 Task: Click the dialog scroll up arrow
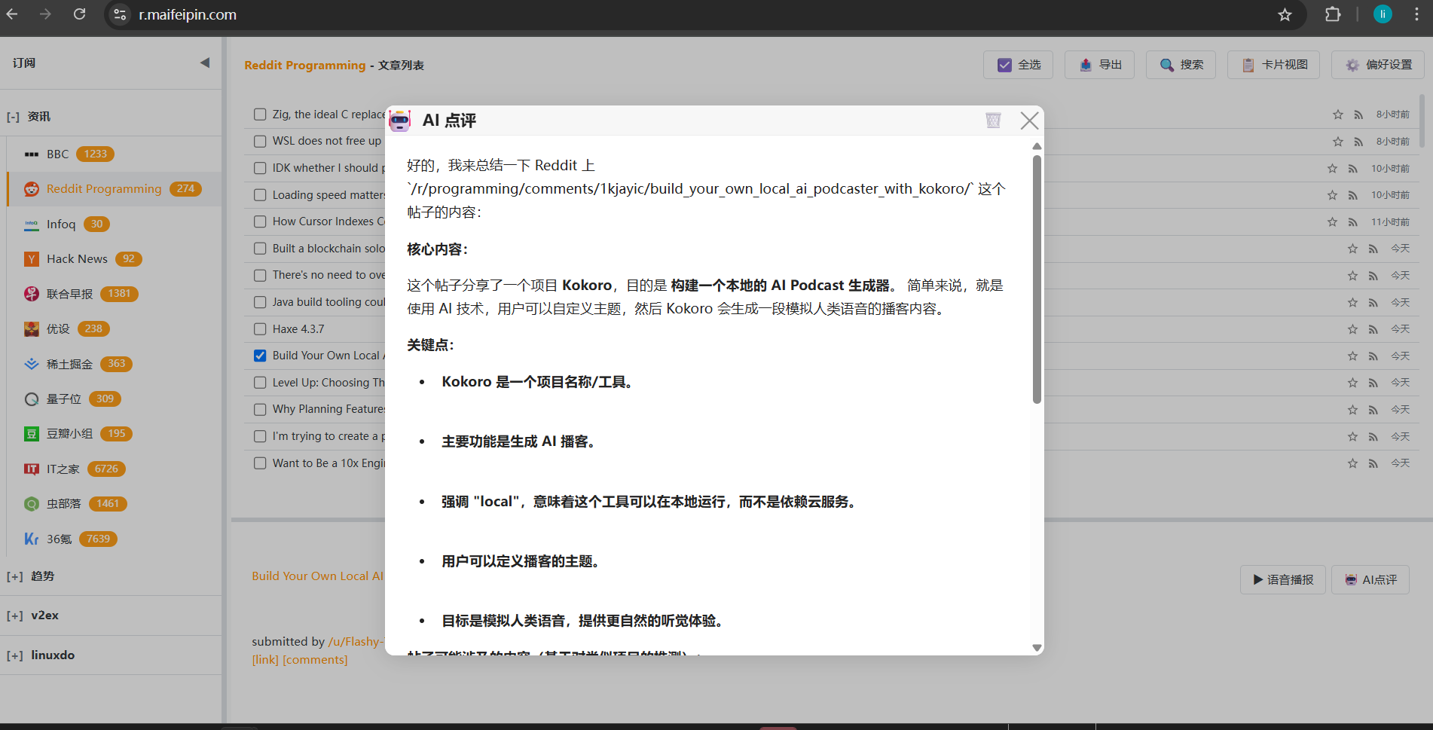pyautogui.click(x=1037, y=146)
